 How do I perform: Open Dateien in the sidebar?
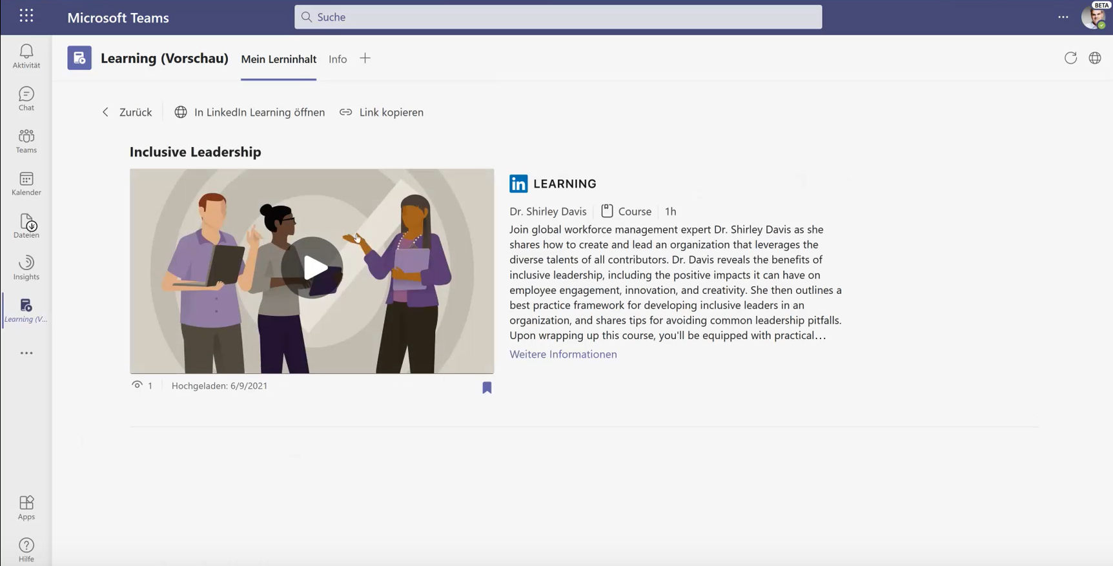[x=26, y=226]
